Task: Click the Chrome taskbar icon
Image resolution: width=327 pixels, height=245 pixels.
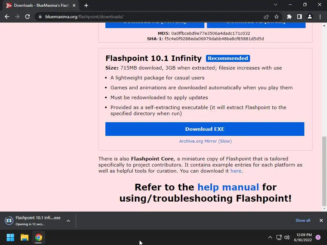Action: point(38,237)
